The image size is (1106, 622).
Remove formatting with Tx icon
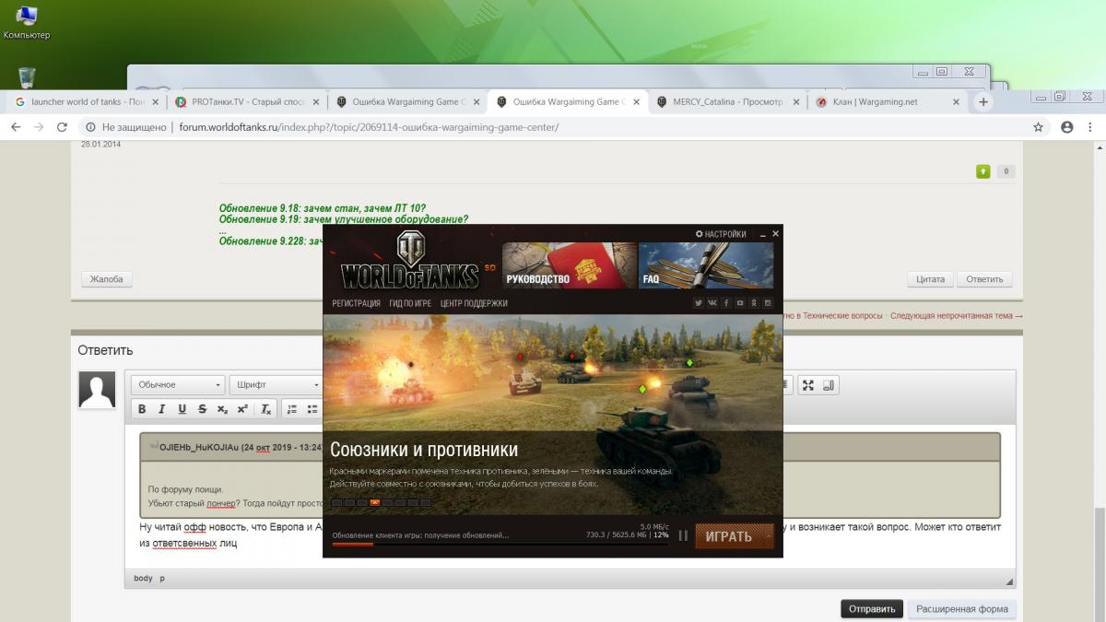point(265,409)
